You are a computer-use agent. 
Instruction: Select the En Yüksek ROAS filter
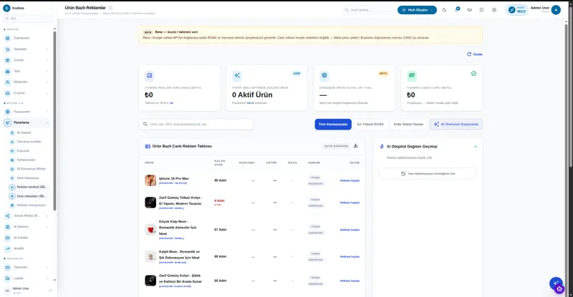pyautogui.click(x=370, y=125)
